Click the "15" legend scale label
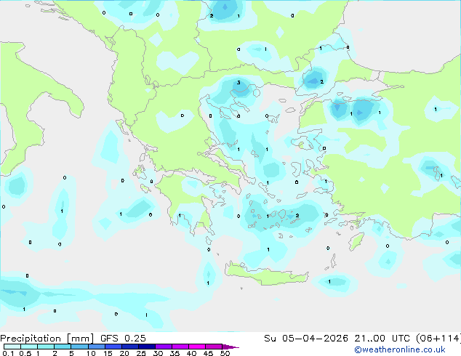Image resolution: width=461 pixels, height=356 pixels. (108, 353)
